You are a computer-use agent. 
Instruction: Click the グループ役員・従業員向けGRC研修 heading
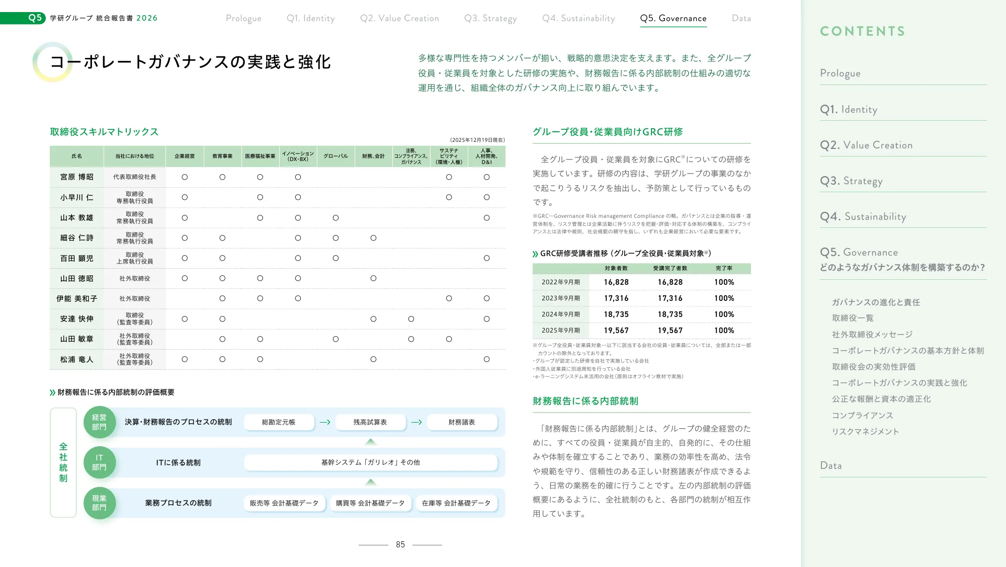pyautogui.click(x=608, y=132)
